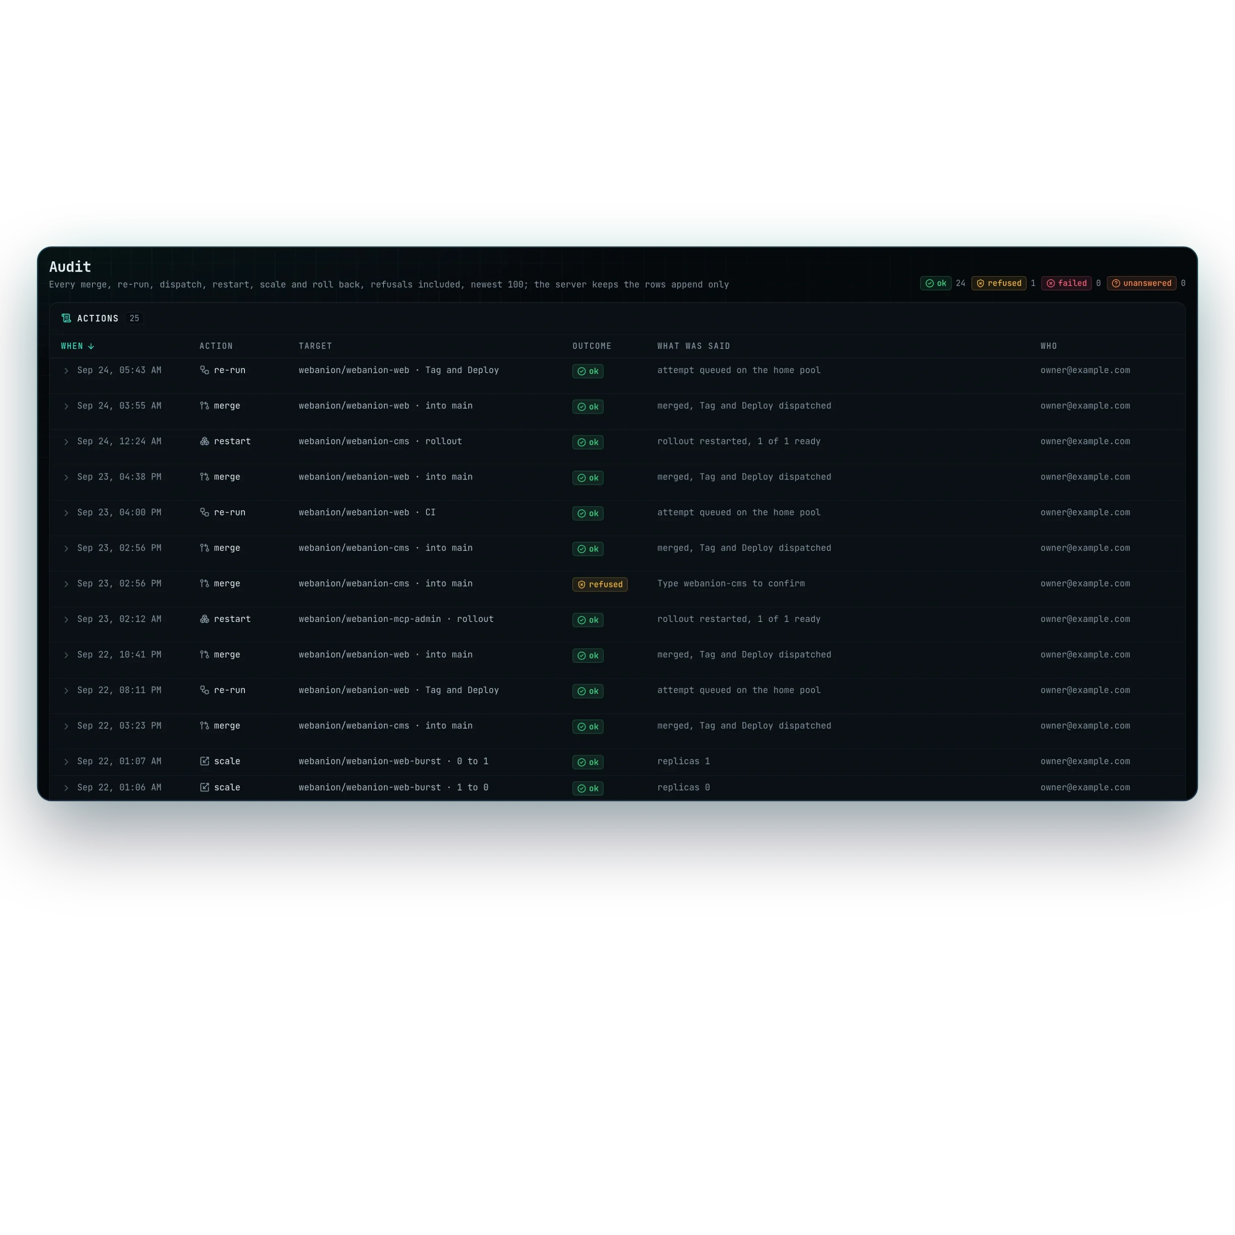Click the re-run icon in the Sep 22, 08:11 PM row
Screen dimensions: 1235x1235
point(205,690)
